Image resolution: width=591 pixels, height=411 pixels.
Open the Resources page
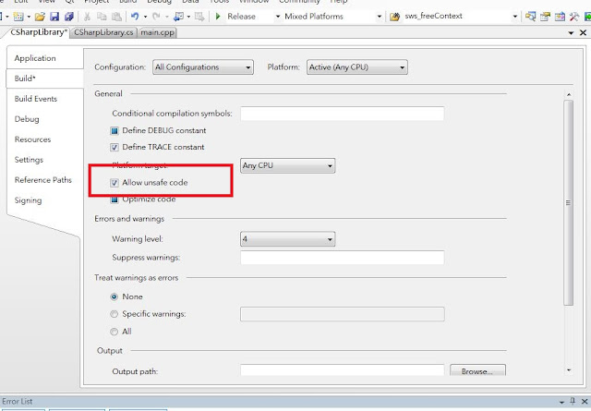[x=33, y=139]
